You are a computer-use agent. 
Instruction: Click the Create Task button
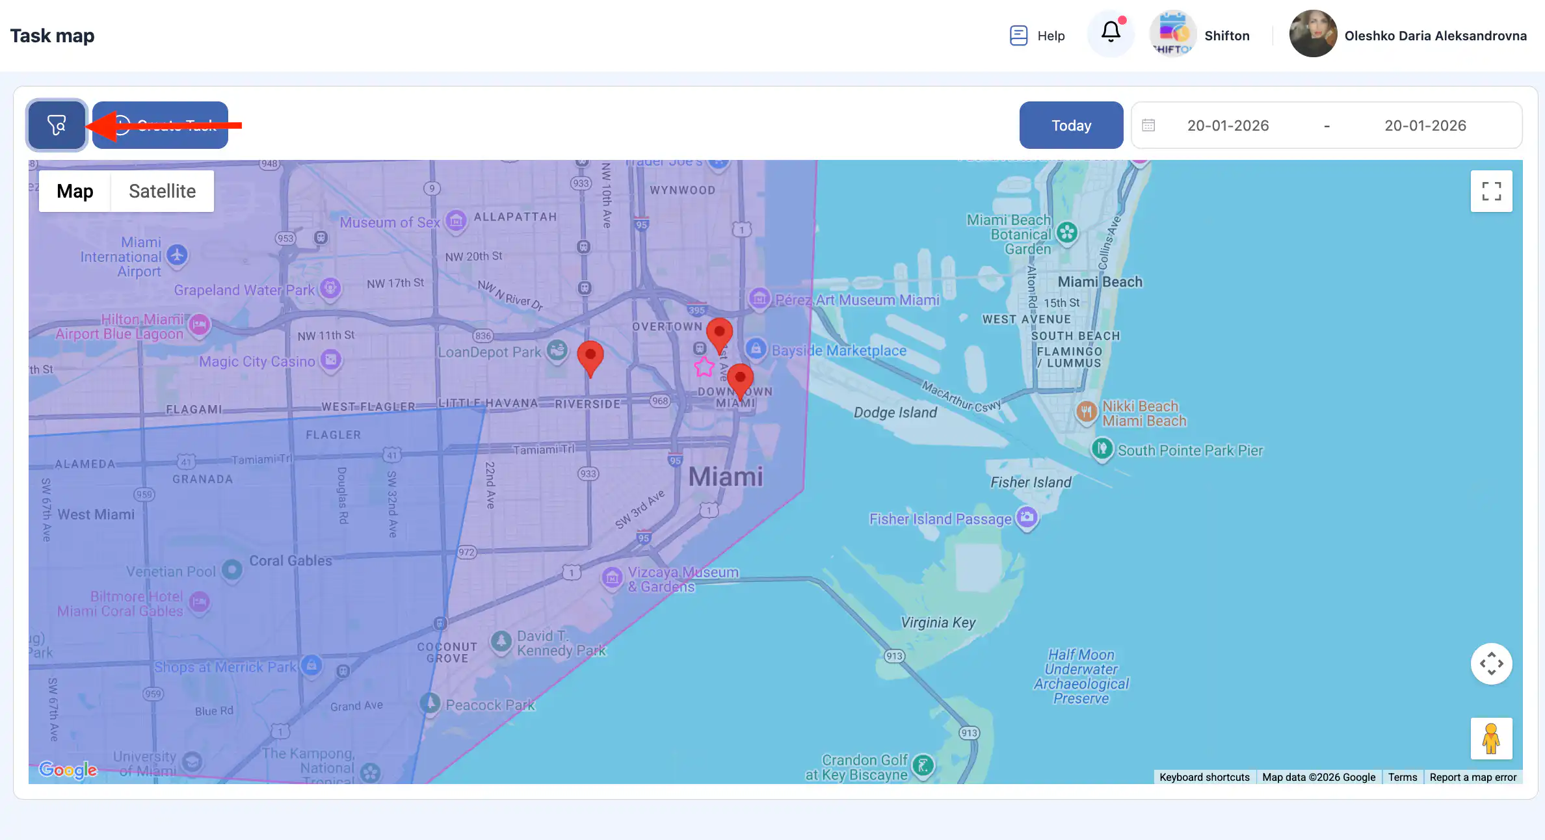tap(161, 125)
